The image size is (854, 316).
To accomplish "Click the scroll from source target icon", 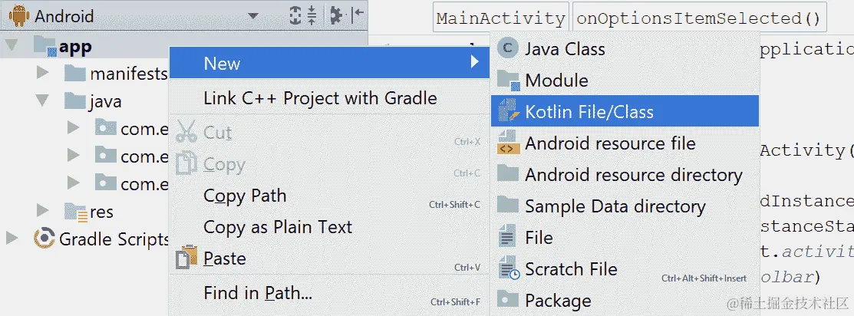I will pyautogui.click(x=295, y=15).
